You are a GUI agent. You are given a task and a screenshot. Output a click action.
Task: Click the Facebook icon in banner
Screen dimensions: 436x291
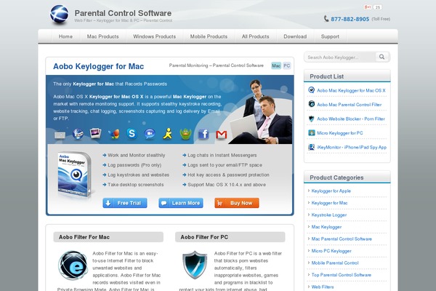click(x=203, y=134)
